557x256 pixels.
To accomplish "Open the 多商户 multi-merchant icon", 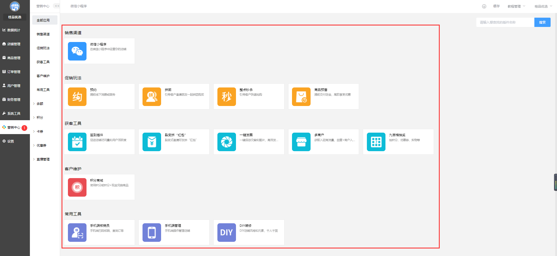I will click(301, 142).
